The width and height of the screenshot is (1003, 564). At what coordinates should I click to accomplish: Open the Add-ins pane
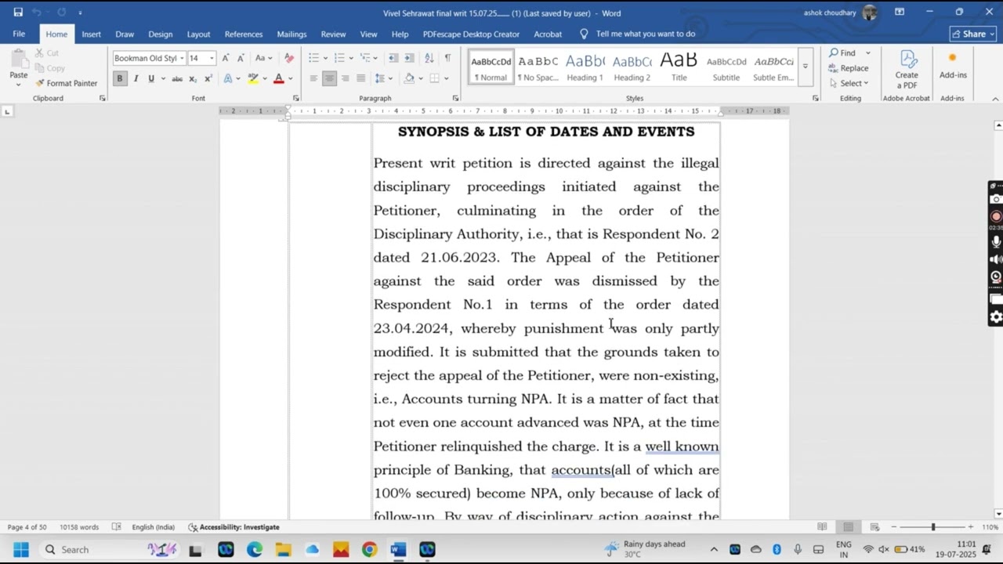(953, 67)
